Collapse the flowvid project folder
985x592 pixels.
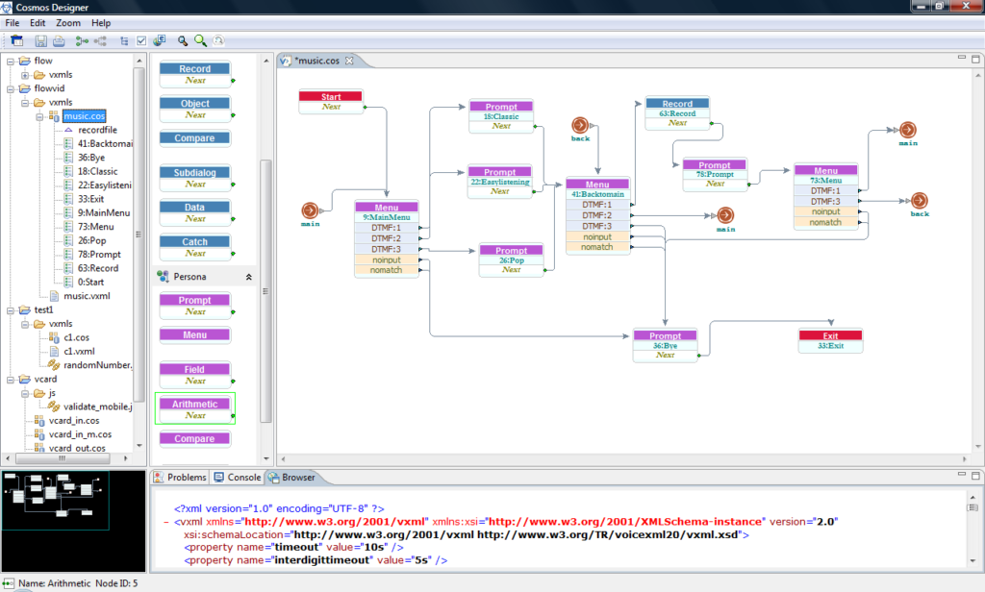coord(11,89)
